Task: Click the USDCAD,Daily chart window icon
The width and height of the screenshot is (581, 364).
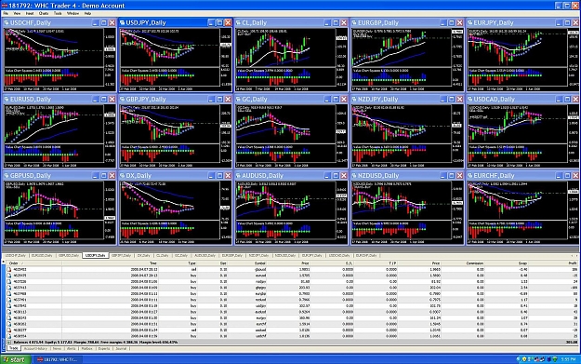Action: tap(470, 99)
